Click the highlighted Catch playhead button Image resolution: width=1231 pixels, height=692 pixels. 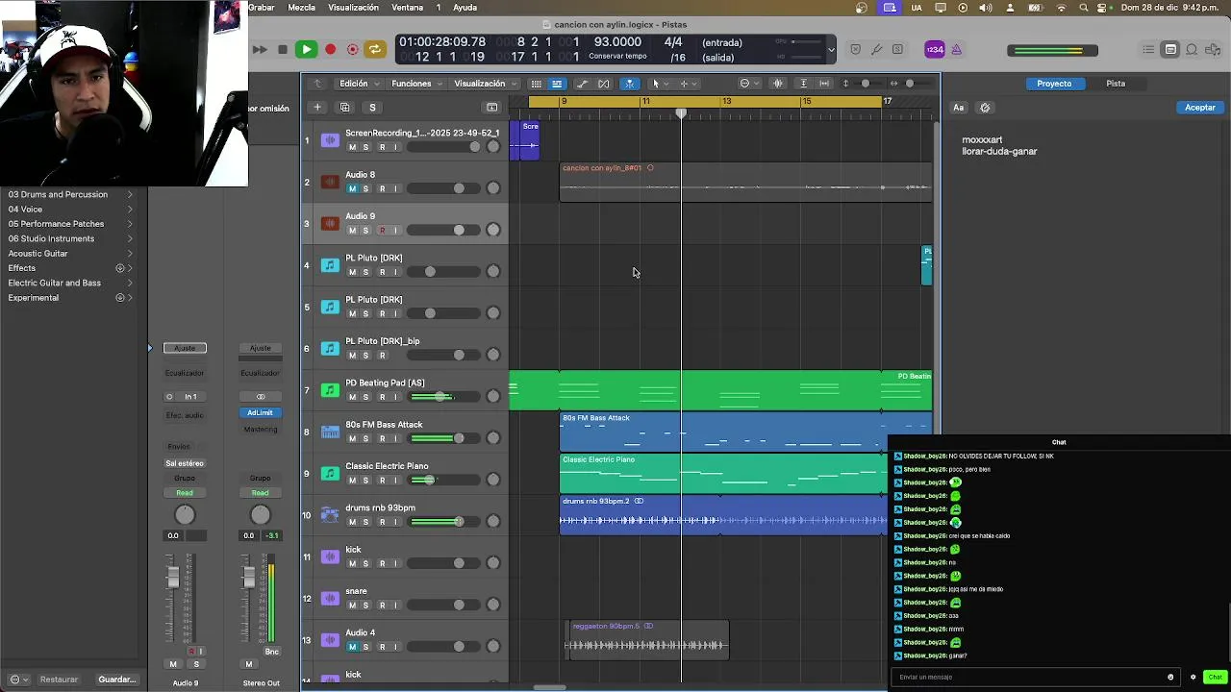[630, 84]
